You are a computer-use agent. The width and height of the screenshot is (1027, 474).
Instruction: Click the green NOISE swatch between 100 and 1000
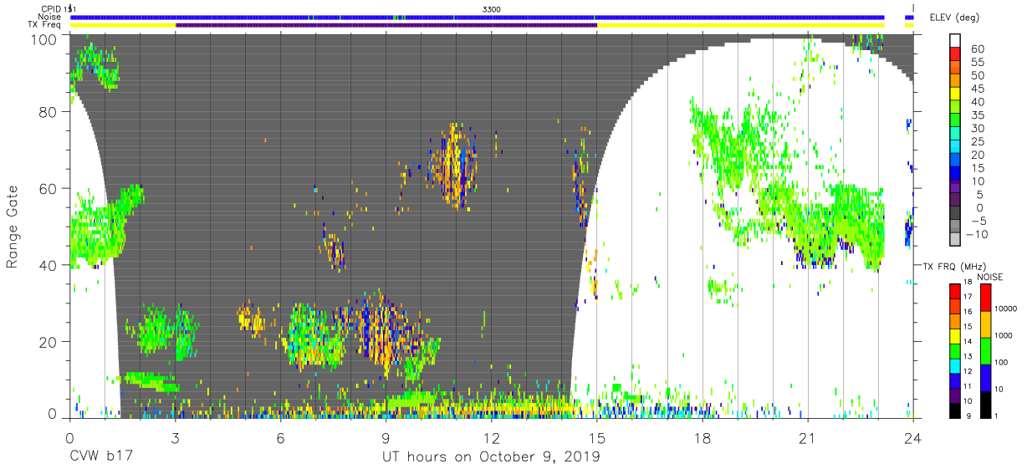[x=986, y=350]
